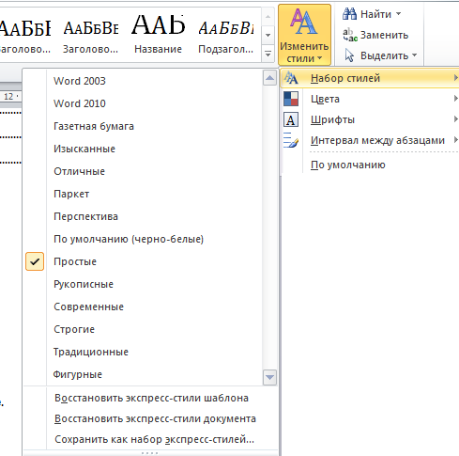Apply the Традиционные style set
The image size is (459, 456).
91,352
